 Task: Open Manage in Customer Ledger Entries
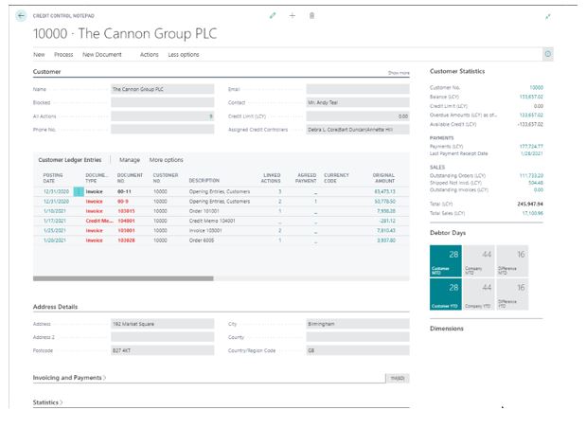pyautogui.click(x=130, y=160)
